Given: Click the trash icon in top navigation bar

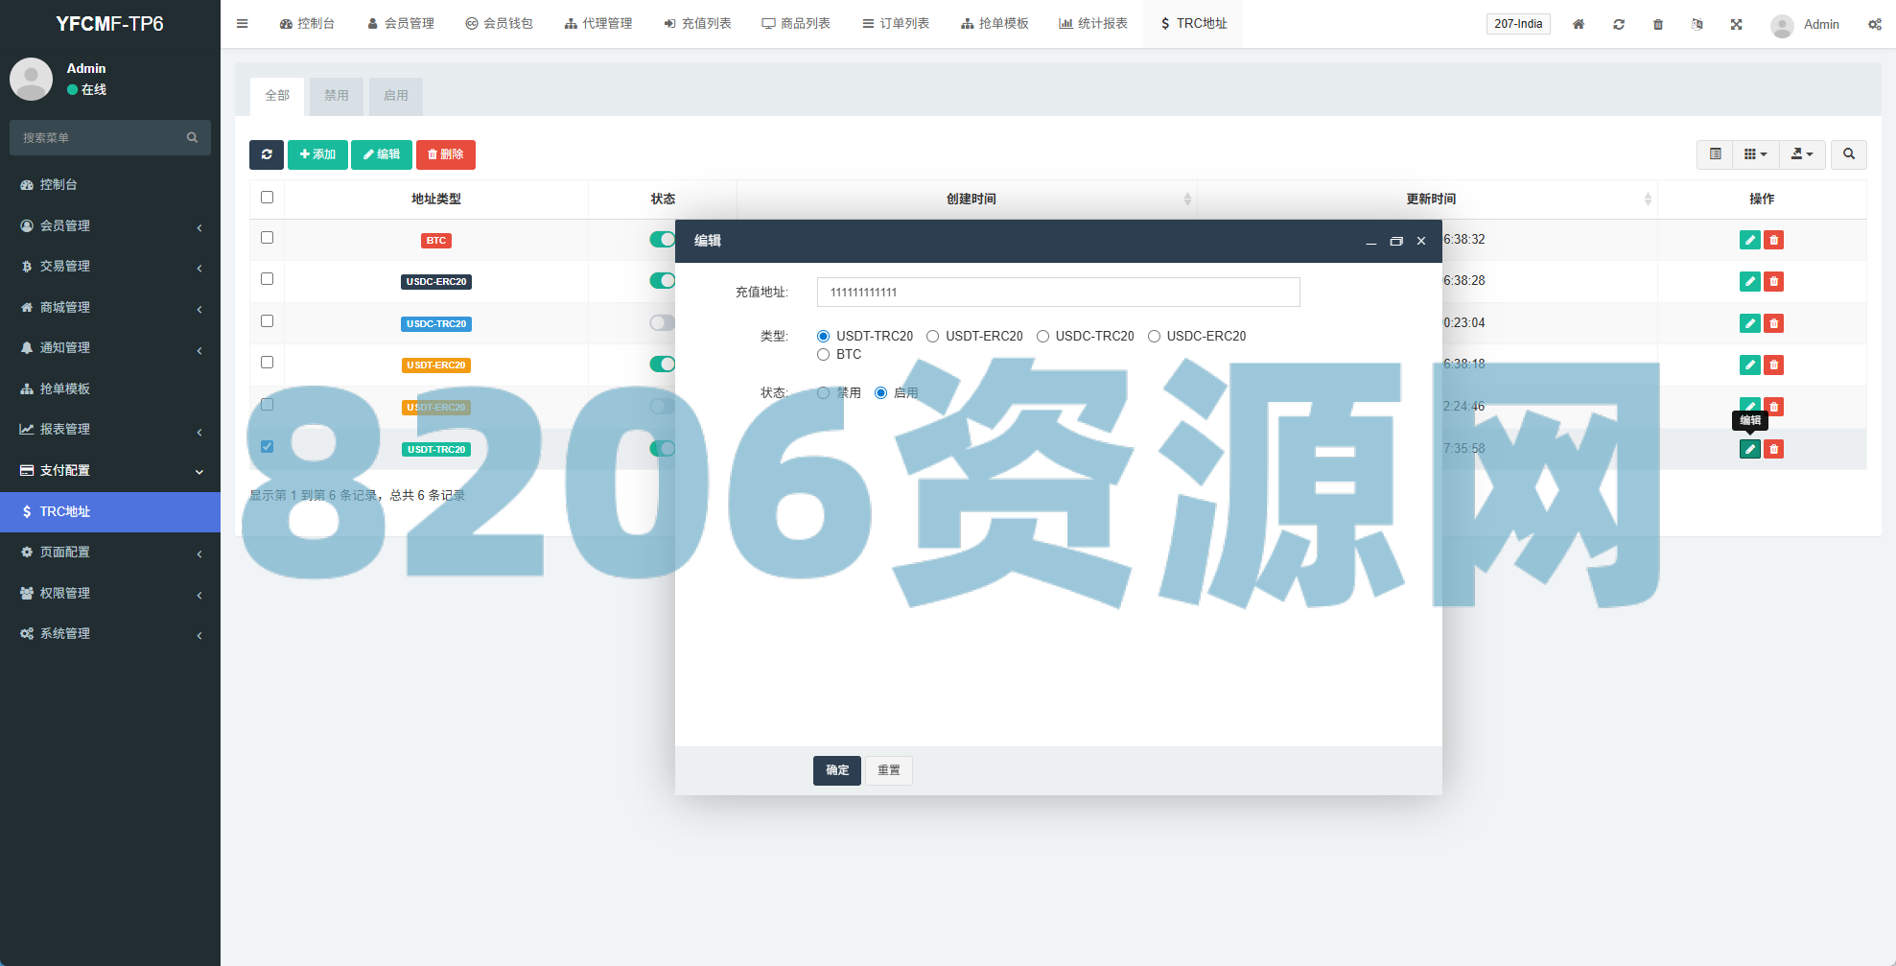Looking at the screenshot, I should pyautogui.click(x=1658, y=24).
